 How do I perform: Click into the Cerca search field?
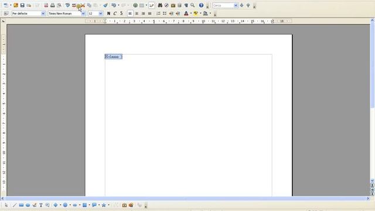223,5
